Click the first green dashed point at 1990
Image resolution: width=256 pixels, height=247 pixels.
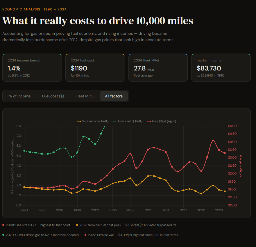(24, 151)
